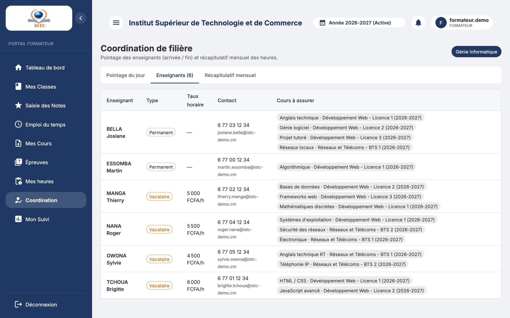Click the ISTC logo image
Image resolution: width=510 pixels, height=318 pixels.
(x=39, y=18)
